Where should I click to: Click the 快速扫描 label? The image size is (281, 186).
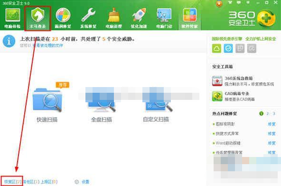pos(47,119)
